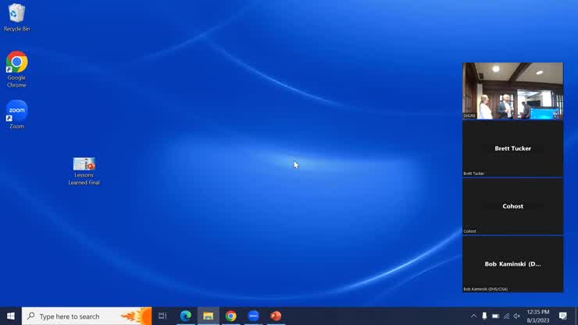
Task: Select the Bob Kaminski participant tile
Action: click(x=512, y=264)
